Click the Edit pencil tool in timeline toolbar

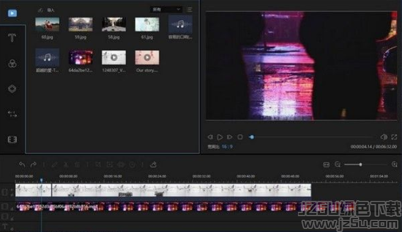tap(54, 164)
